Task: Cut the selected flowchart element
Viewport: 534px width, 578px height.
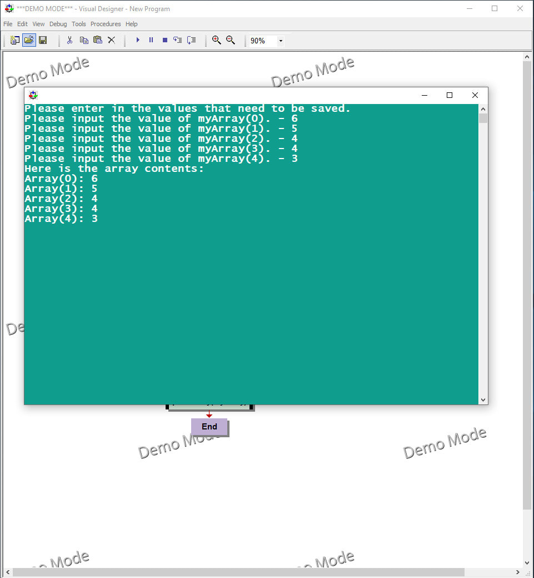Action: coord(69,39)
